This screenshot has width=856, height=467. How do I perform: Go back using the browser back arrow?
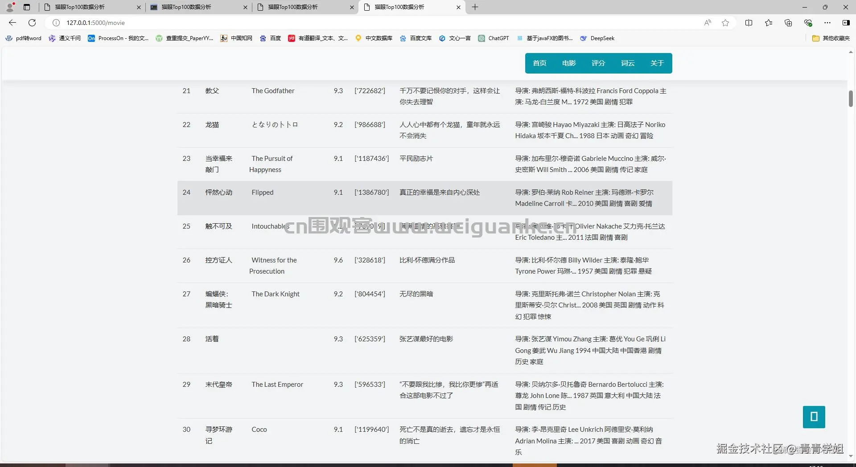(12, 23)
